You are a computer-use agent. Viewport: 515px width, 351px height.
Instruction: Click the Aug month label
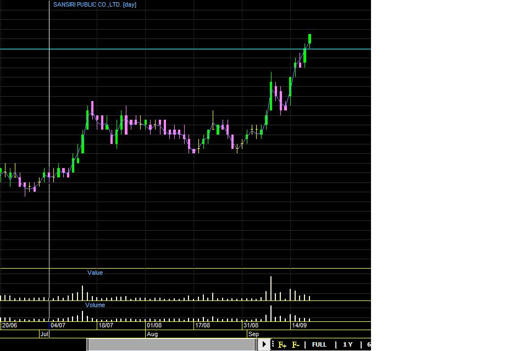click(x=152, y=334)
